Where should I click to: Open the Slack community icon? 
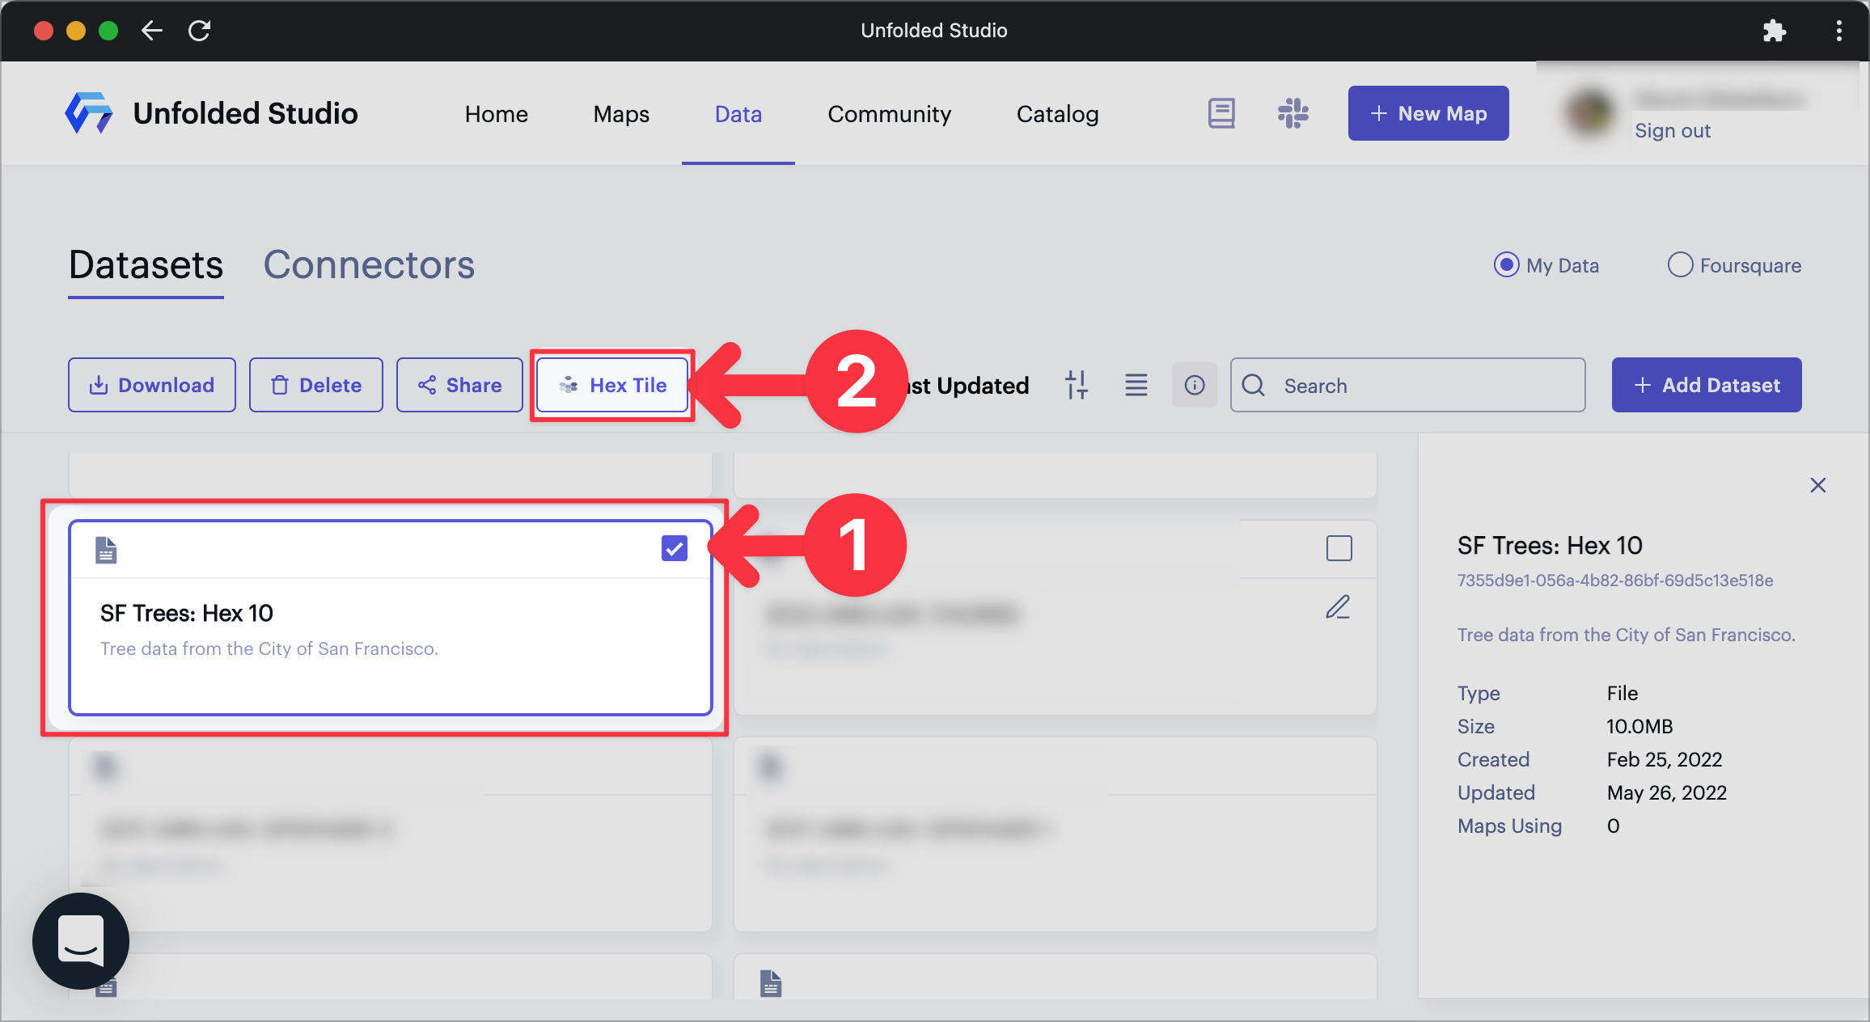point(1293,113)
